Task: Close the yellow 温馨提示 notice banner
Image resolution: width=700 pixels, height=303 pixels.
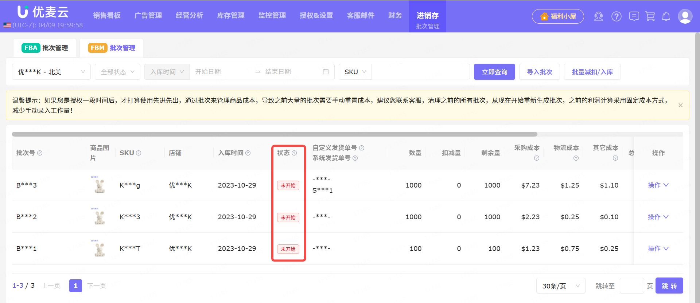Action: click(x=680, y=105)
